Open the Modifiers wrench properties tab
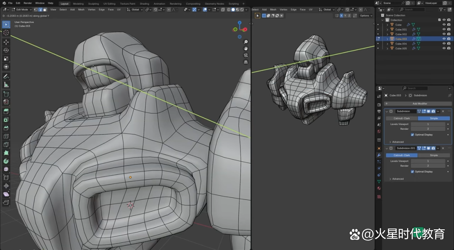Viewport: 454px width, 250px height. click(379, 155)
